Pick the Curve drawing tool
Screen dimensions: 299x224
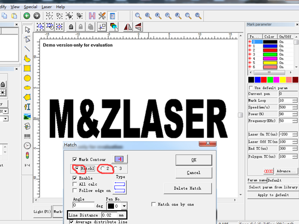point(27,59)
